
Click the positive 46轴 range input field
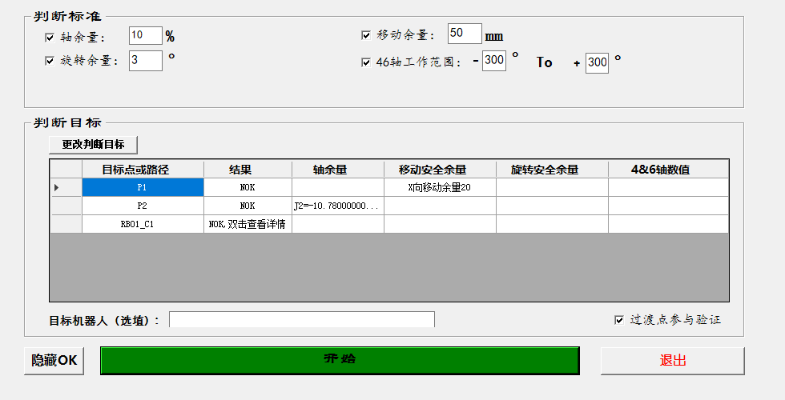[x=597, y=62]
